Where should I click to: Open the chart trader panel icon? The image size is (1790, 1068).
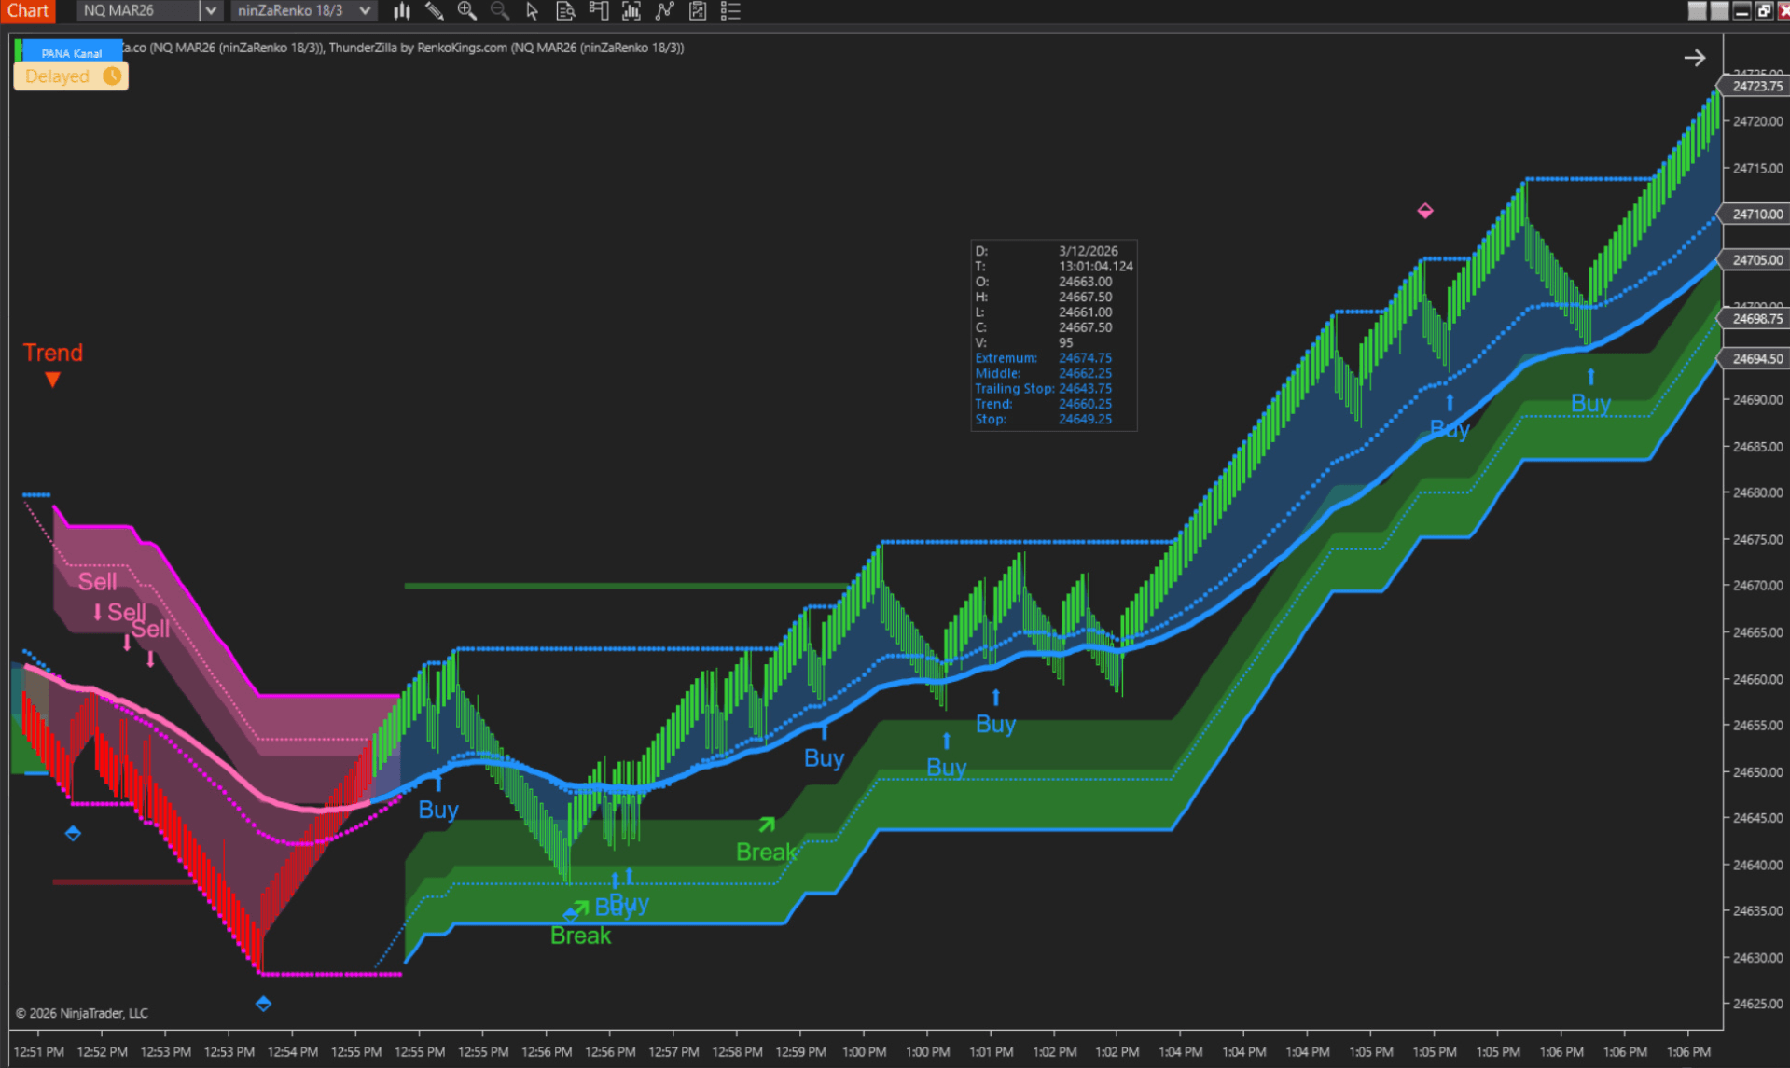coord(598,11)
